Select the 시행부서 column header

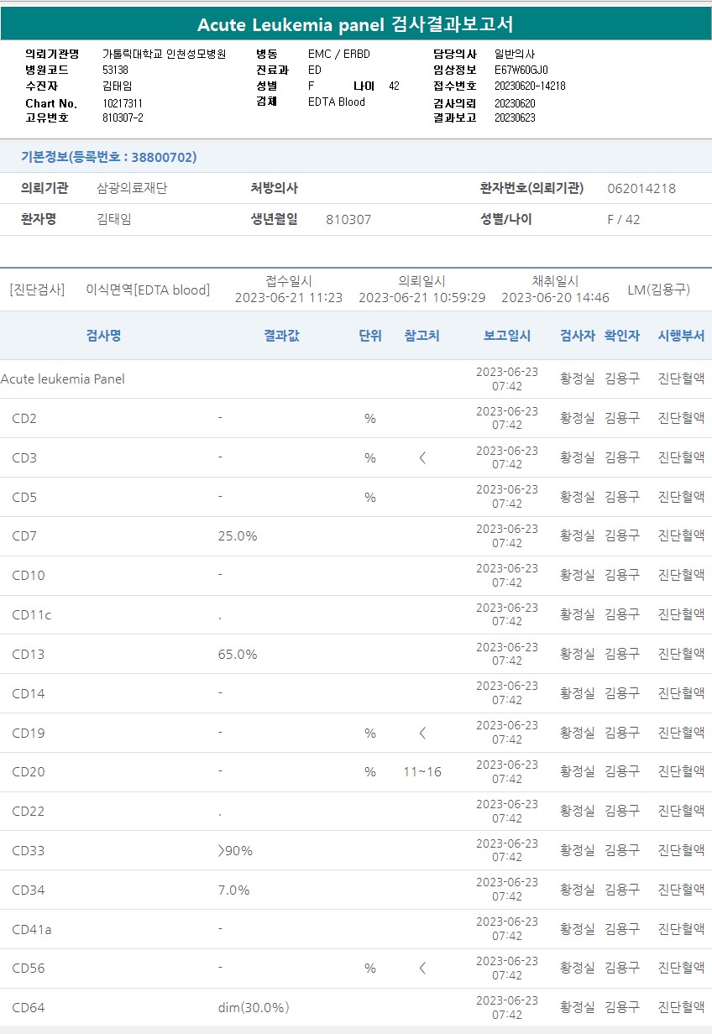click(681, 336)
